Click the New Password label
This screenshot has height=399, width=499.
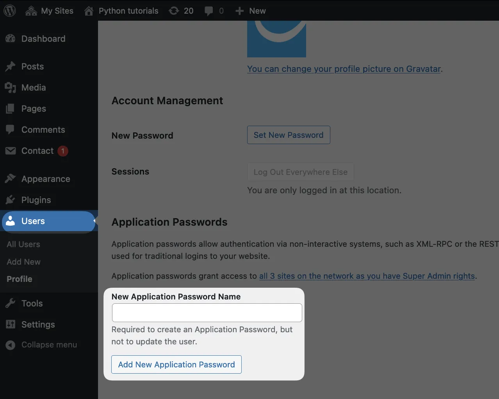point(142,135)
